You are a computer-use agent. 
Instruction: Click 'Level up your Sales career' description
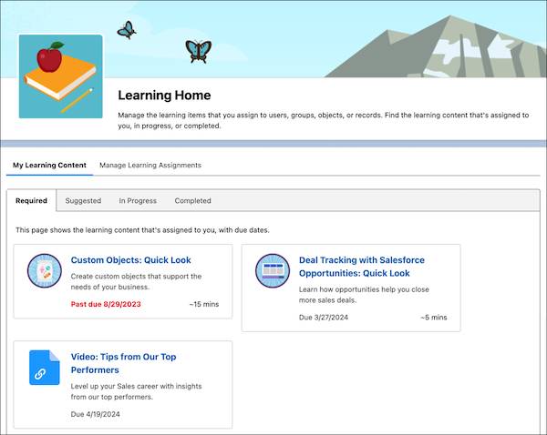click(136, 391)
